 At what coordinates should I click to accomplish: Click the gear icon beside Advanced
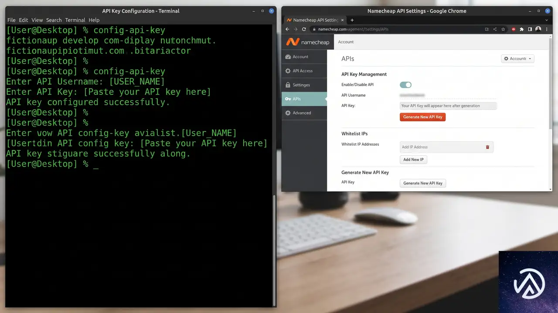click(288, 113)
